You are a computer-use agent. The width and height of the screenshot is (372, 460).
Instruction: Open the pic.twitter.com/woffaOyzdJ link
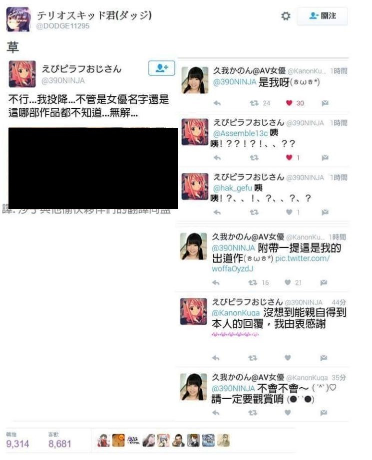click(x=271, y=263)
